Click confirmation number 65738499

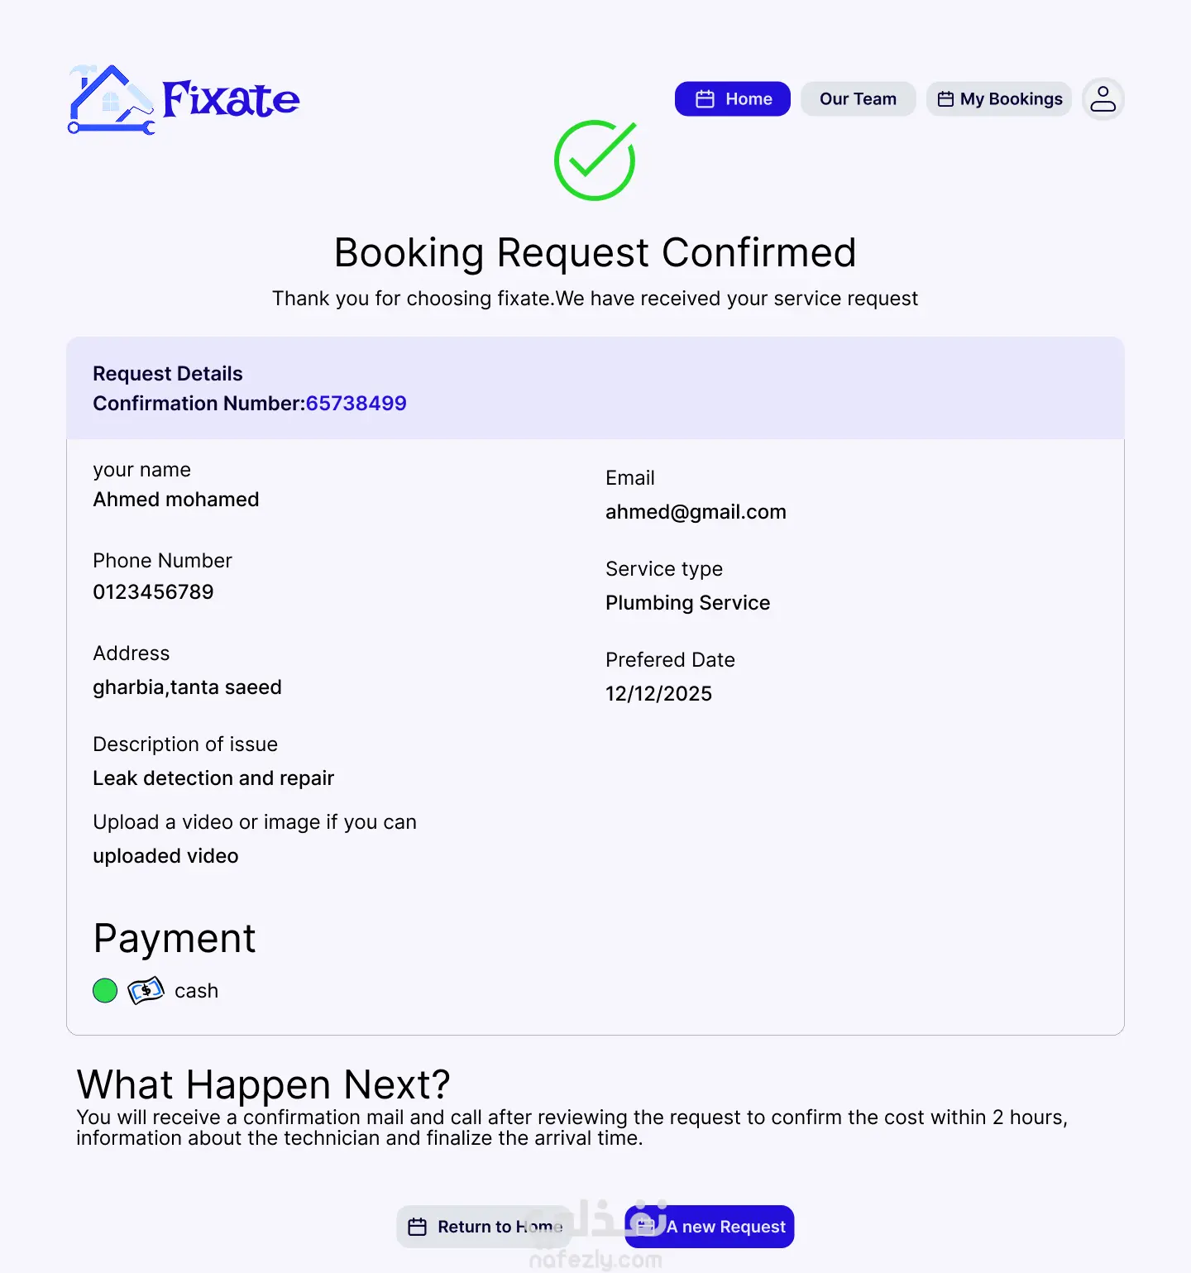(x=356, y=404)
